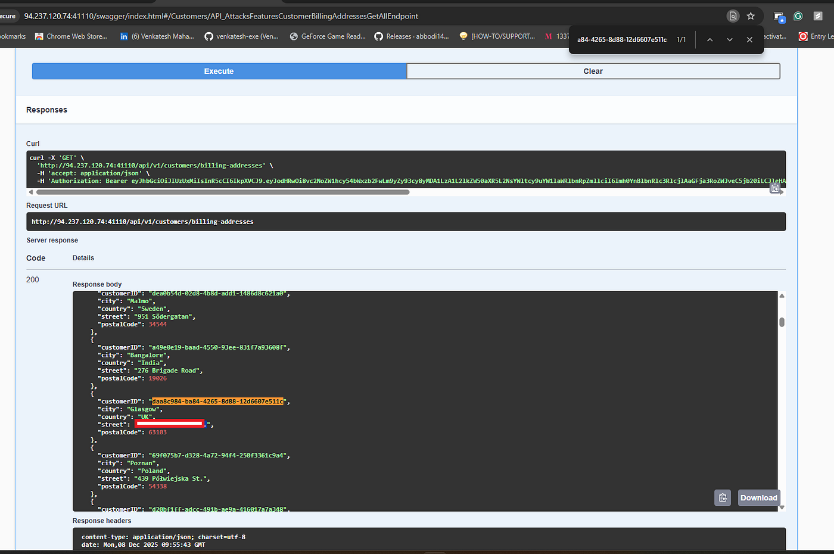
Task: Click the response body vertical scrollbar thumb
Action: coord(782,322)
